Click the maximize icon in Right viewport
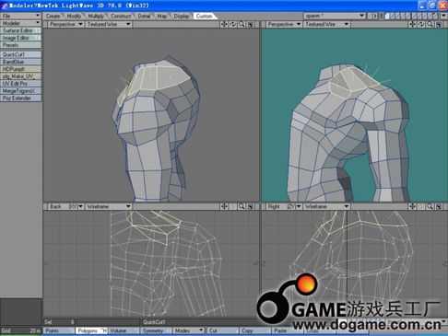Image resolution: width=448 pixels, height=336 pixels. click(439, 206)
